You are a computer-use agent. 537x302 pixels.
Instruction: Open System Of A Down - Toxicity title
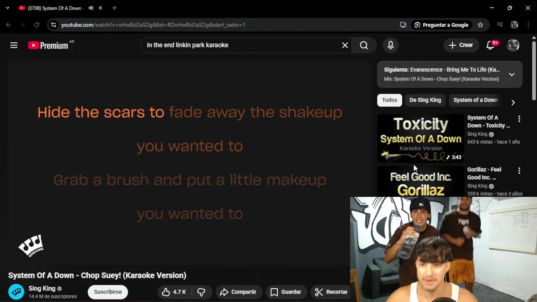pyautogui.click(x=489, y=122)
